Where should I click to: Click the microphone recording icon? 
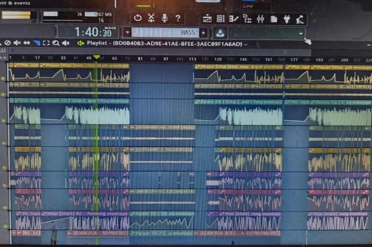[x=164, y=19]
